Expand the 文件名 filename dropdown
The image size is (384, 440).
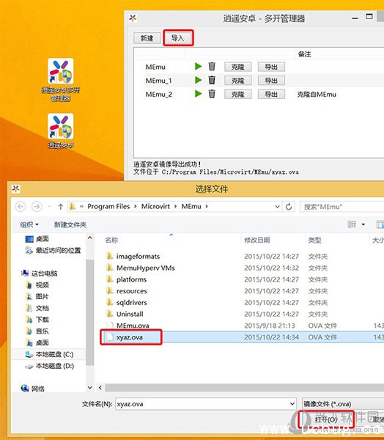click(x=292, y=404)
